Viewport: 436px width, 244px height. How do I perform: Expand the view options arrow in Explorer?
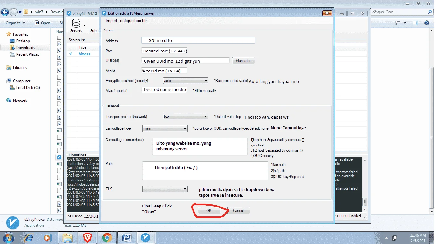click(405, 23)
